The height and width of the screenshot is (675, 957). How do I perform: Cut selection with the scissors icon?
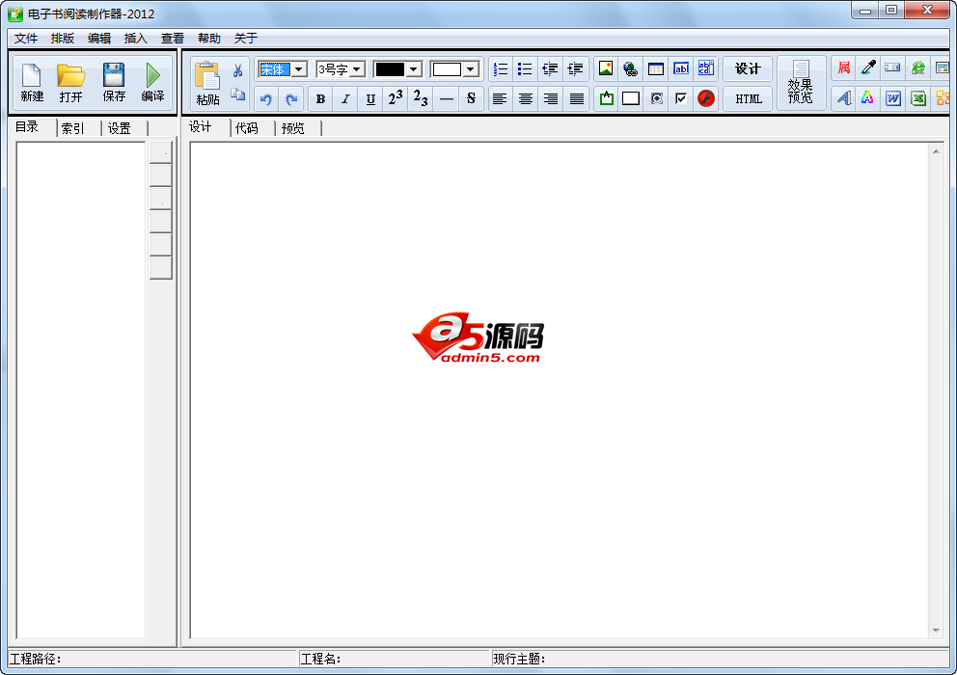(x=237, y=70)
